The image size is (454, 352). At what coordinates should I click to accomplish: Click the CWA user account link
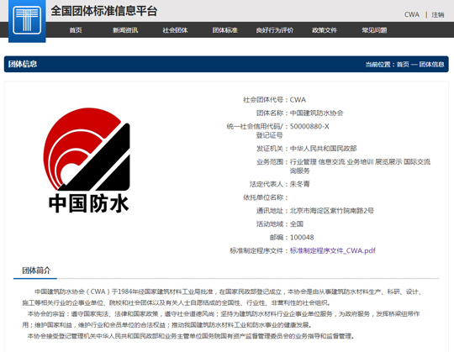[x=412, y=14]
